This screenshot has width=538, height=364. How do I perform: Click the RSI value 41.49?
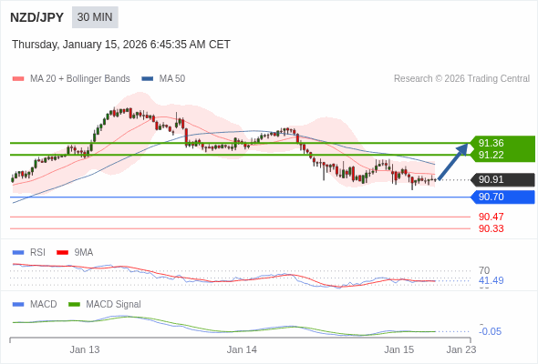click(491, 280)
